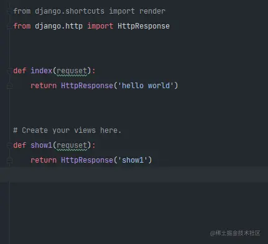Screen dimensions: 268x244
Task: Click the 'index' function name
Action: tap(41, 71)
